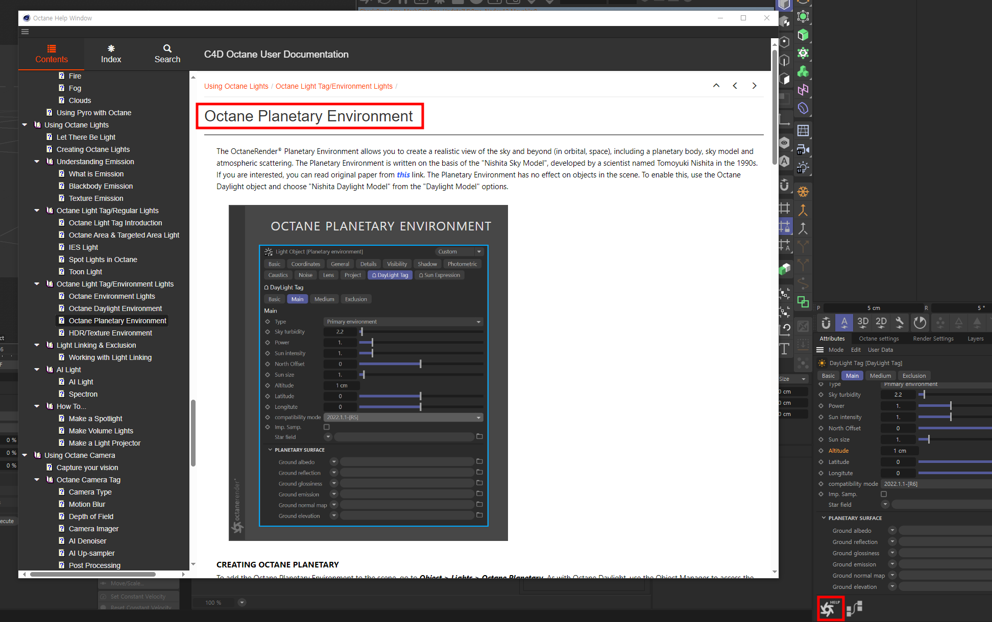Collapse Light Linking & Exclusion node

(37, 345)
